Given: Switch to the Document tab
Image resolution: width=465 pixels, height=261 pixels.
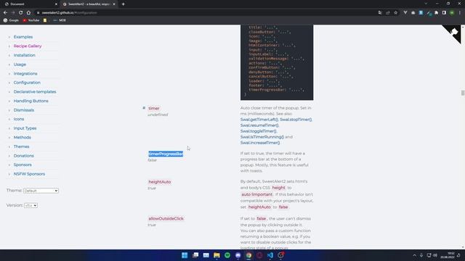Looking at the screenshot, I should [30, 4].
